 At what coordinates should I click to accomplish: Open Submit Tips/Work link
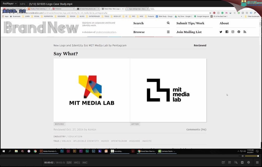point(190,23)
